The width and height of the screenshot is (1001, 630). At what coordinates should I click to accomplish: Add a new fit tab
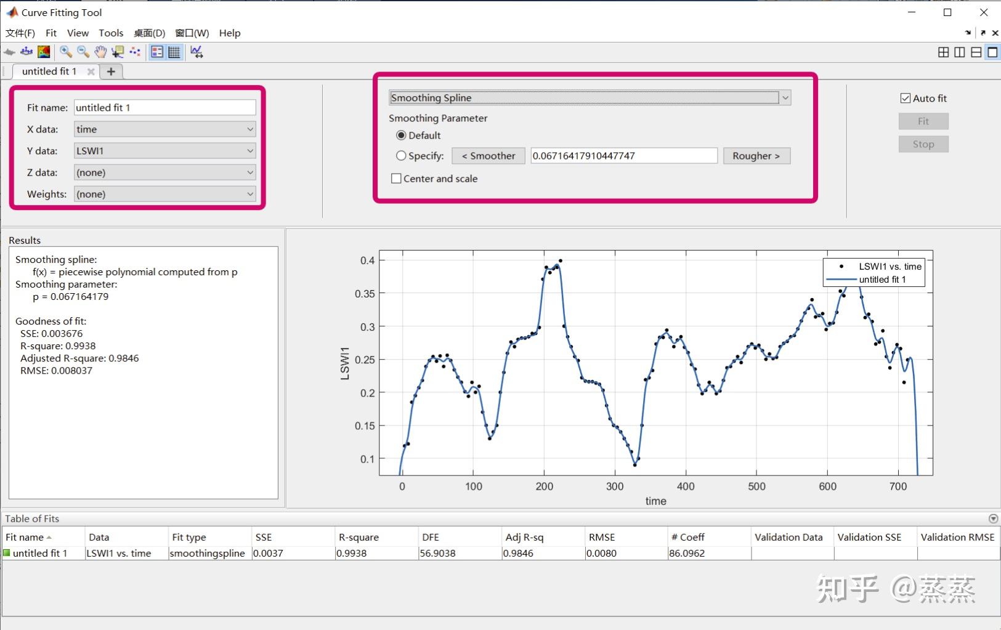[x=111, y=71]
